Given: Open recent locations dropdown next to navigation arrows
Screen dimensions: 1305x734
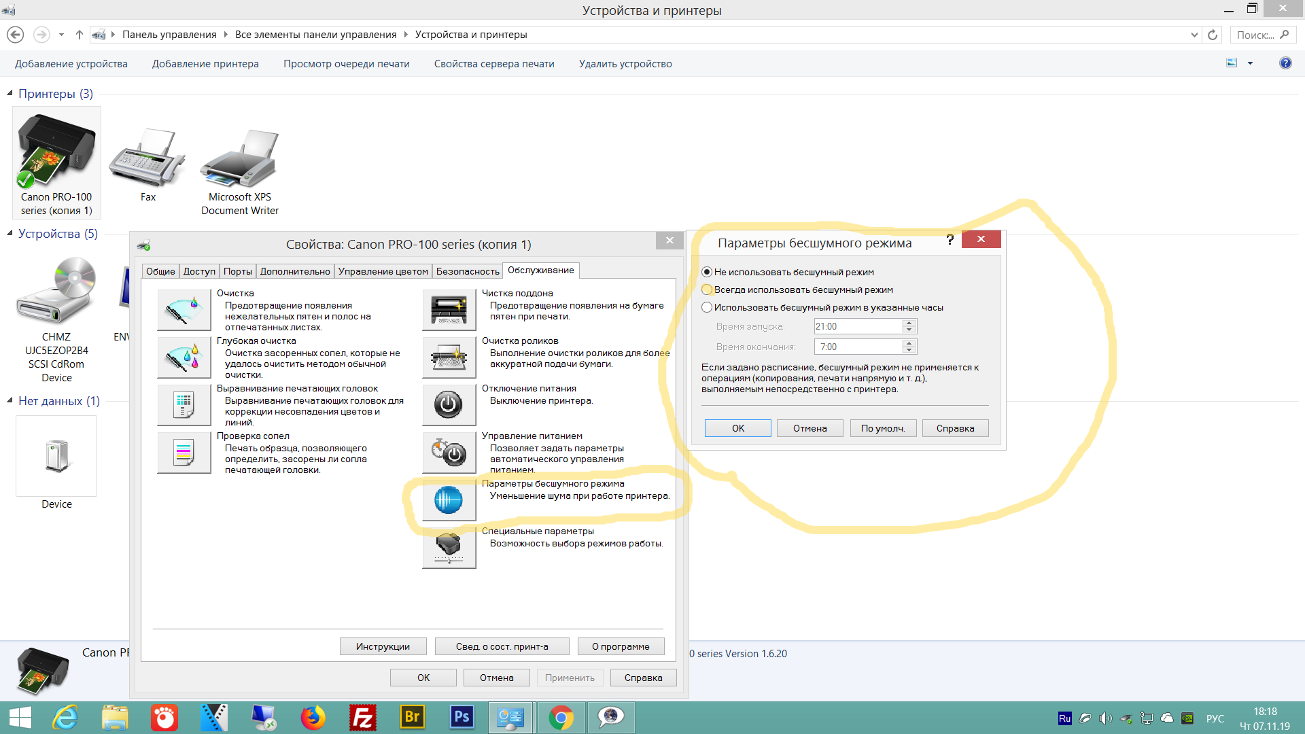Looking at the screenshot, I should pos(61,35).
